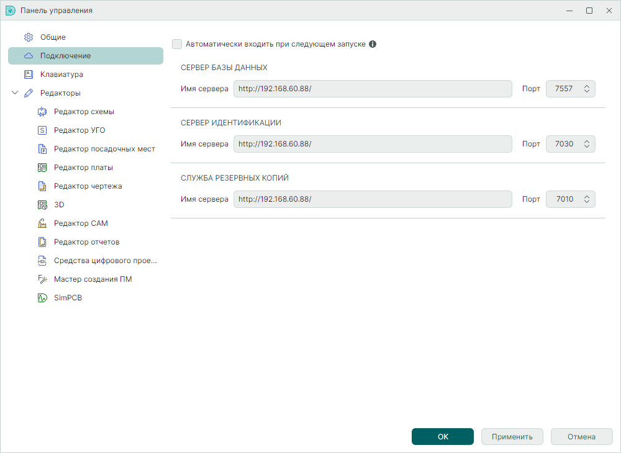Click the schematic editor icon in sidebar

coord(42,112)
